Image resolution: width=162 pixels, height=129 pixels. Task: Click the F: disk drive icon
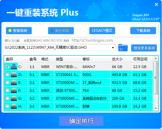click(x=14, y=91)
